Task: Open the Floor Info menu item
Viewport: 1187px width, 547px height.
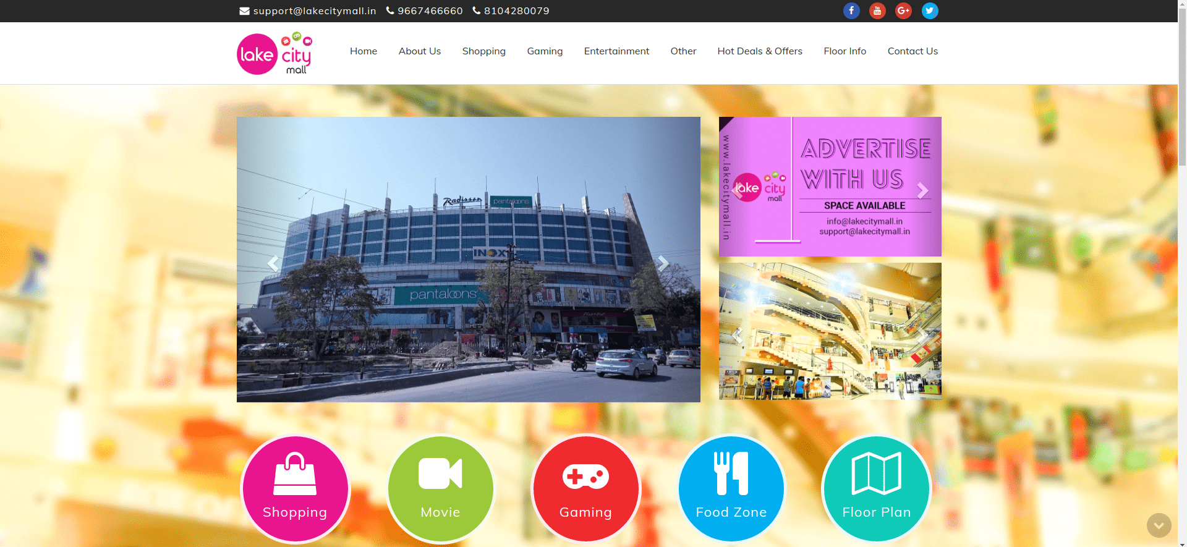Action: (845, 51)
